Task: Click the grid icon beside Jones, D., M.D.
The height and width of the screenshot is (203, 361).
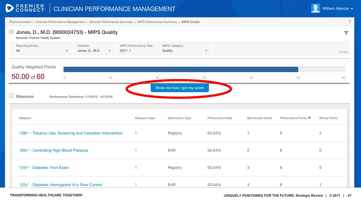Action: (x=11, y=32)
